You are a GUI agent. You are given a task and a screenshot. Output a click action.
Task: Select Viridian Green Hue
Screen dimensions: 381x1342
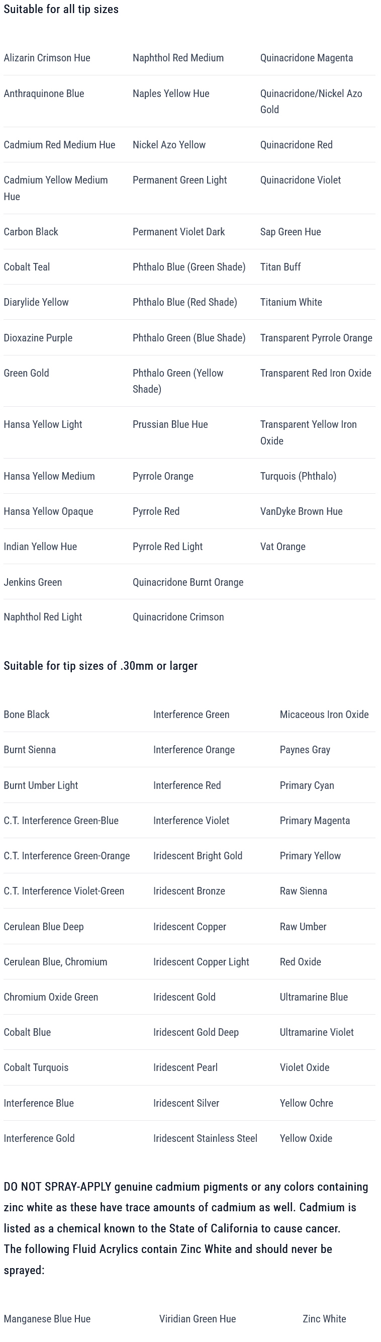pyautogui.click(x=197, y=1318)
